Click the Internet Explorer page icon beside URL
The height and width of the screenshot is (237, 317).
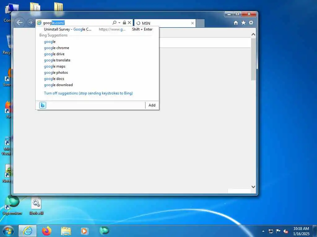click(39, 23)
